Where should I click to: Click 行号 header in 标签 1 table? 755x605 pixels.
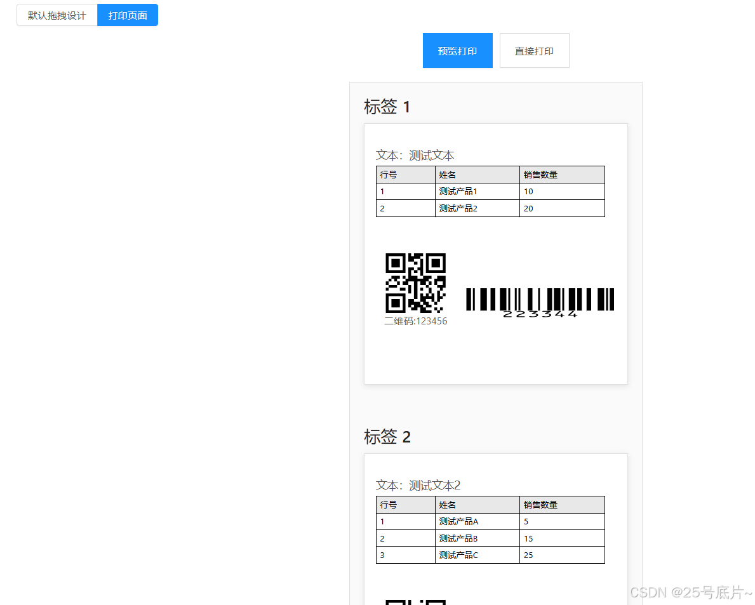405,175
